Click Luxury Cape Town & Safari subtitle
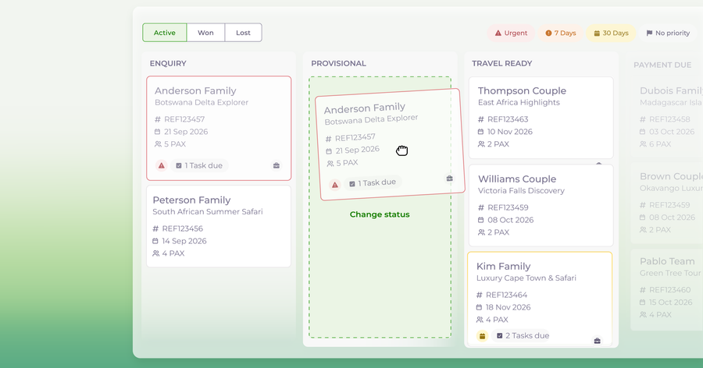This screenshot has width=703, height=368. pyautogui.click(x=526, y=278)
